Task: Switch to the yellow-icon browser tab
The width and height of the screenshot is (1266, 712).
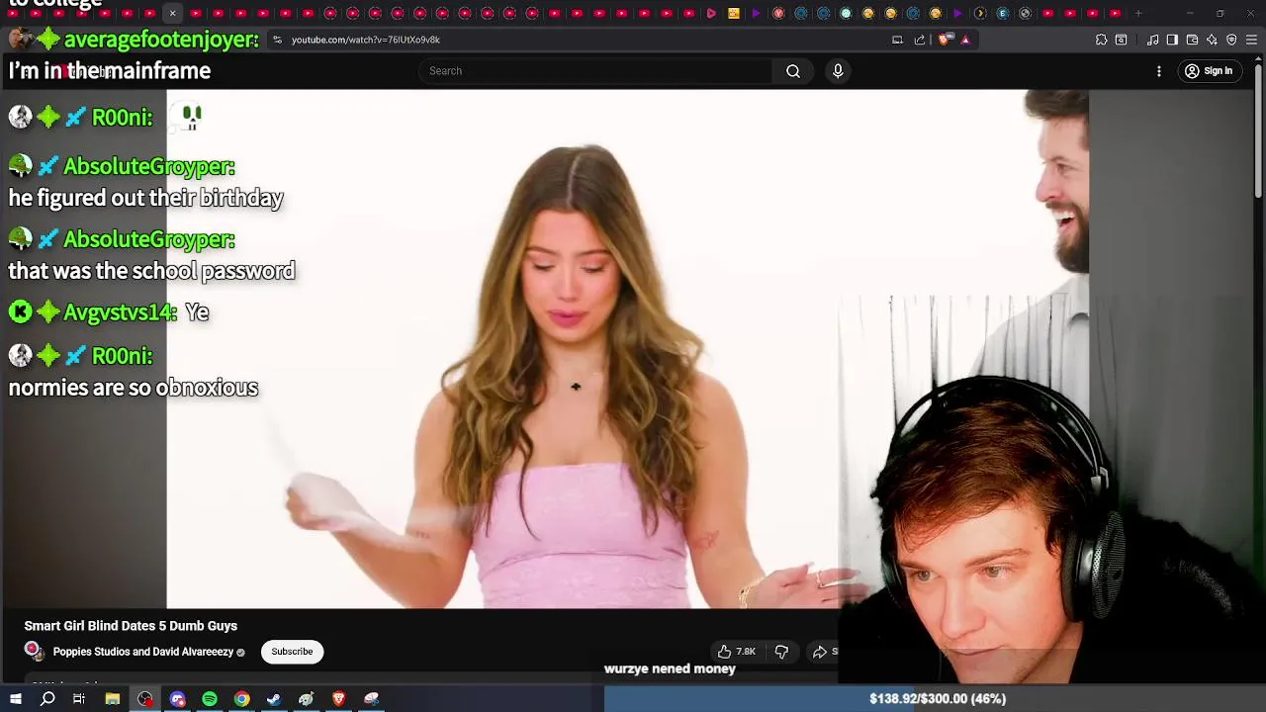Action: pos(733,14)
